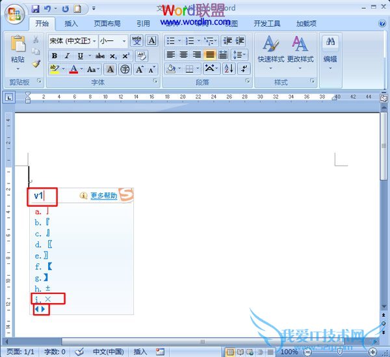The height and width of the screenshot is (357, 390).
Task: Choose candidate i. × symbol
Action: pyautogui.click(x=48, y=298)
